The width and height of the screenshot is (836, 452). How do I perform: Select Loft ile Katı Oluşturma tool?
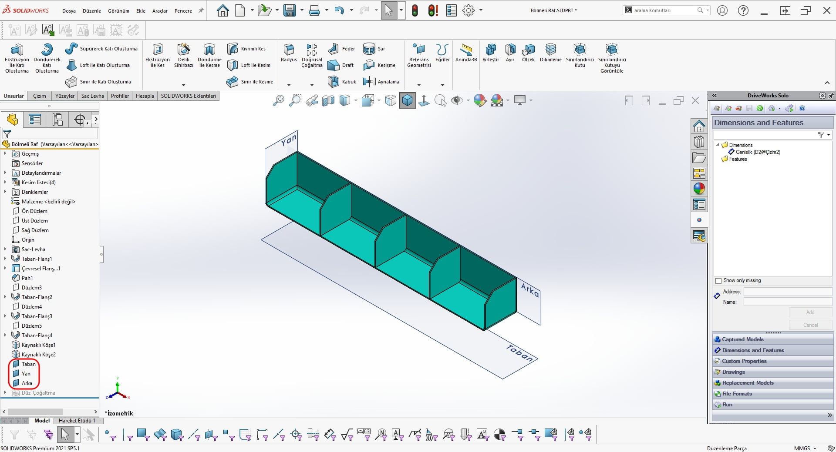(98, 65)
